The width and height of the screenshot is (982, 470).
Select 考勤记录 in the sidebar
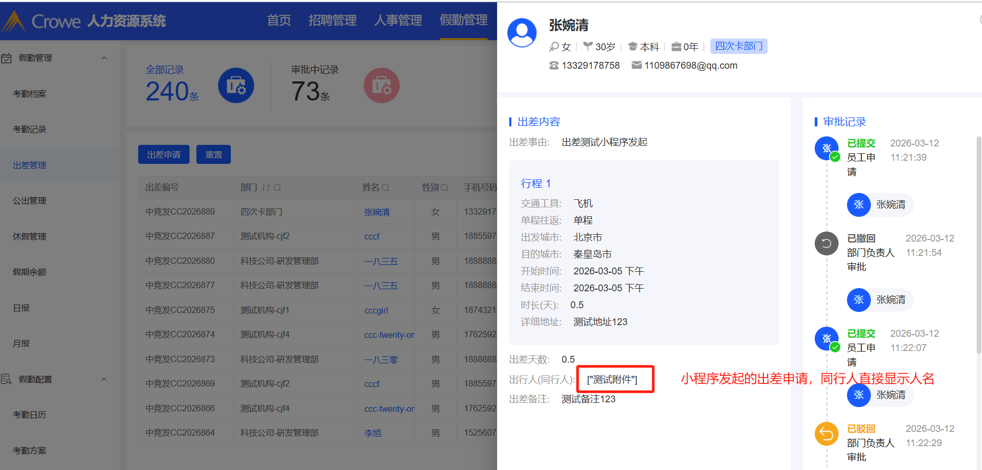pyautogui.click(x=30, y=130)
